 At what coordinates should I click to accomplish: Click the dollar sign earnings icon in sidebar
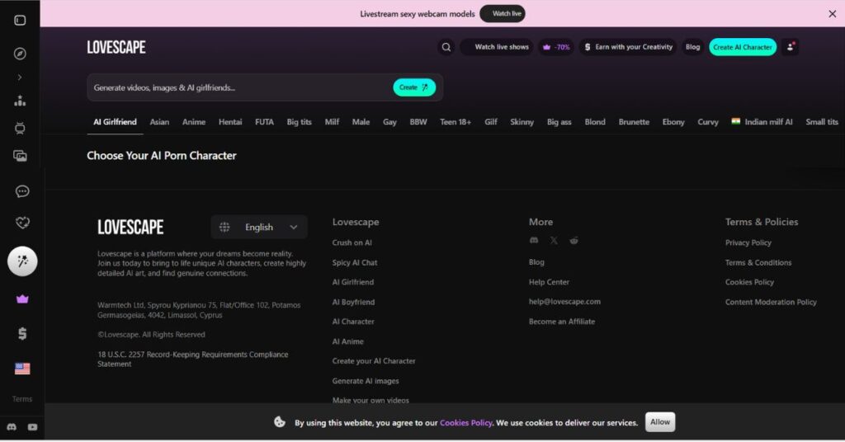[x=22, y=333]
